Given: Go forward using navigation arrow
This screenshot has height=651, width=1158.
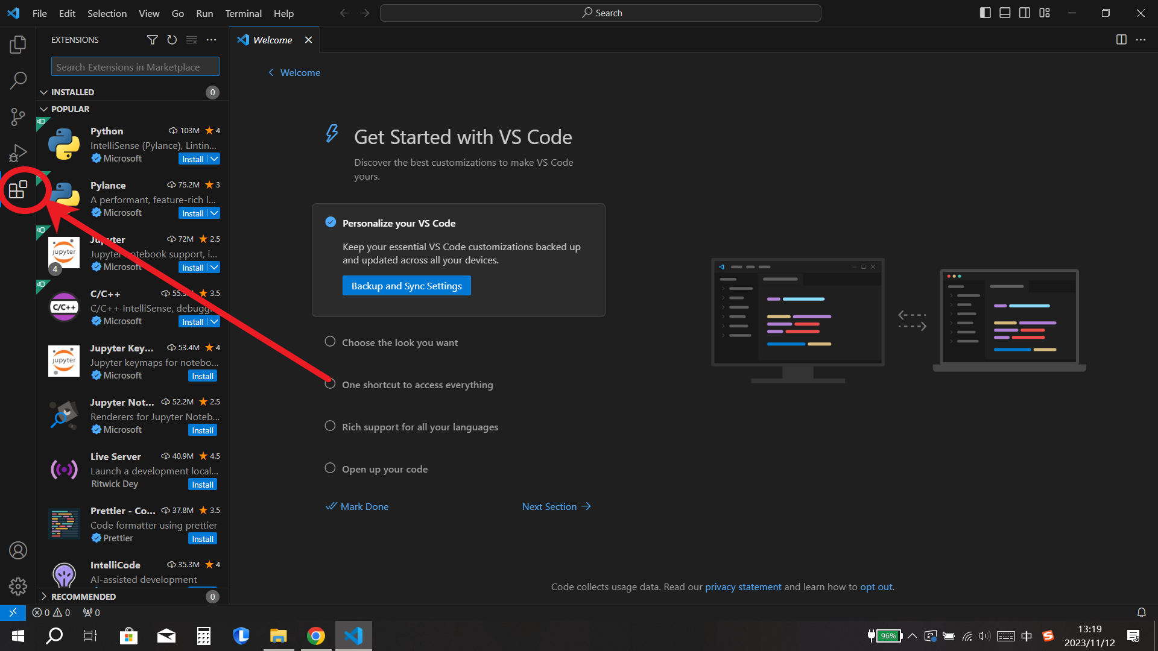Looking at the screenshot, I should (x=364, y=13).
